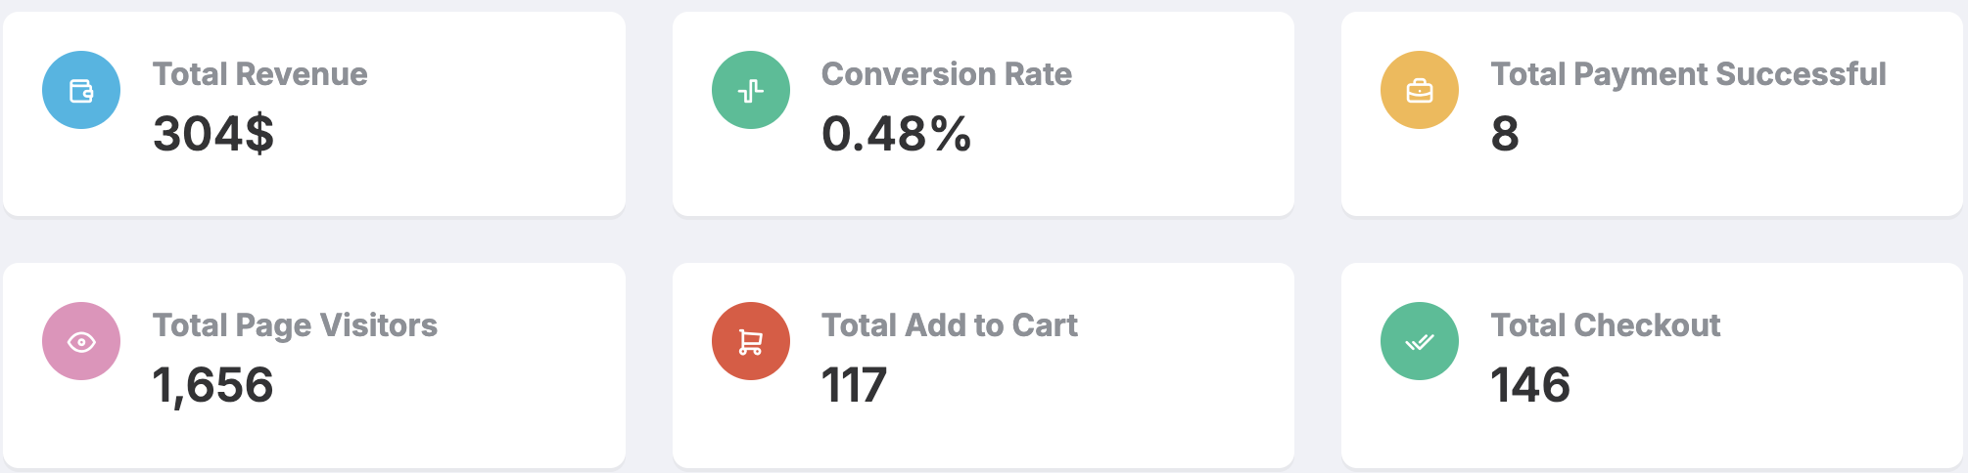Image resolution: width=1968 pixels, height=473 pixels.
Task: Select the Total Revenue label
Action: pos(260,74)
